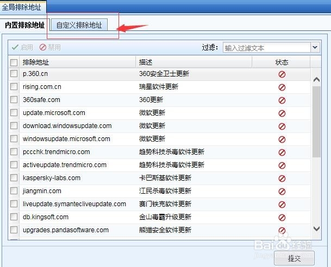Click the scrollbar down arrow

(316, 228)
